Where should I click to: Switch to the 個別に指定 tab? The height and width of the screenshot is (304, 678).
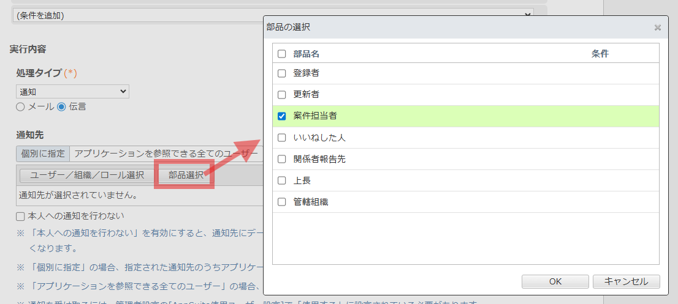click(43, 153)
